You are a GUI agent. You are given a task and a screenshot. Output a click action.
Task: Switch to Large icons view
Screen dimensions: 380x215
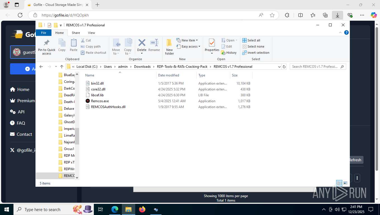(x=345, y=183)
